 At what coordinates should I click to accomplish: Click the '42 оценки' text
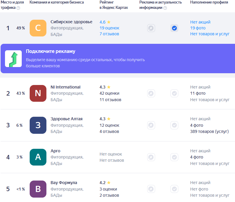pos(109,93)
